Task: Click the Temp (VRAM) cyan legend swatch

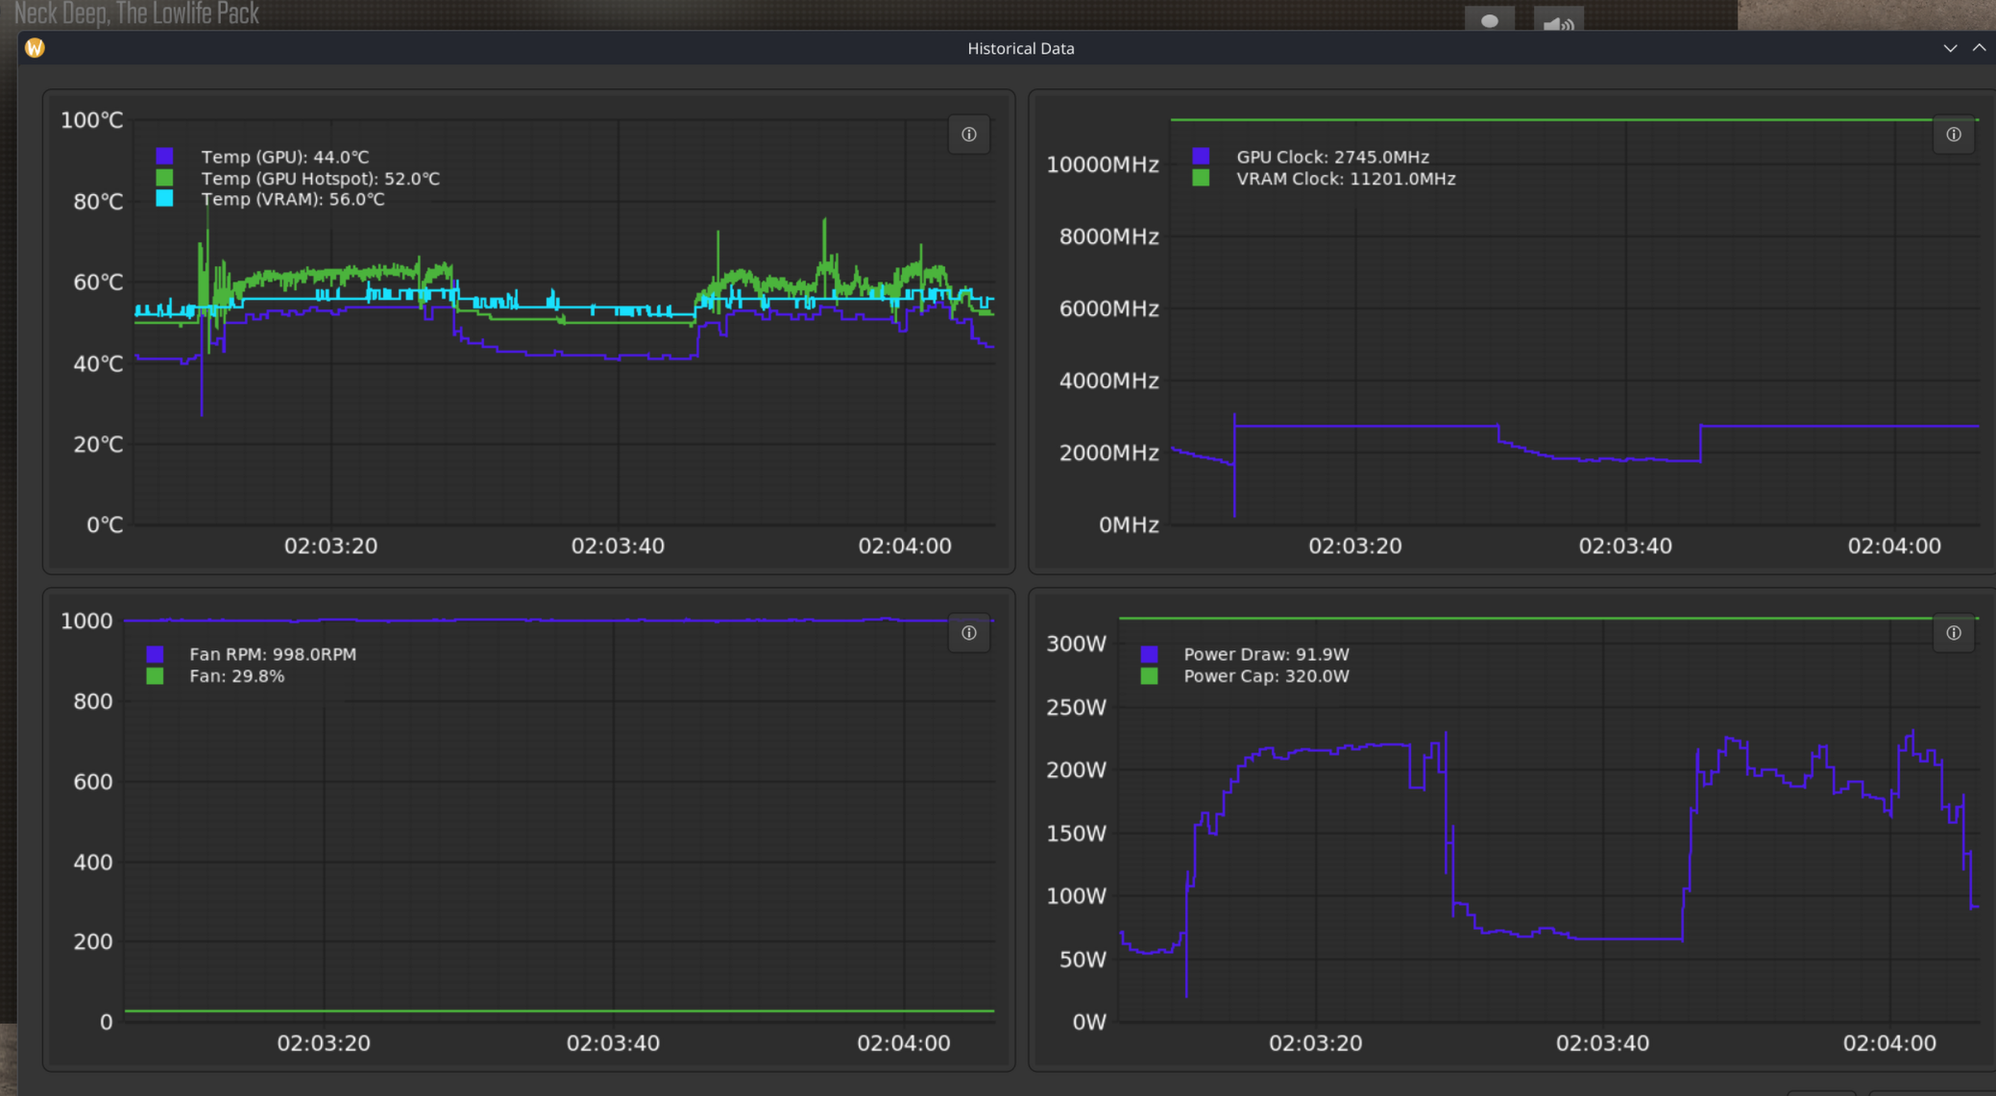Action: (x=164, y=199)
